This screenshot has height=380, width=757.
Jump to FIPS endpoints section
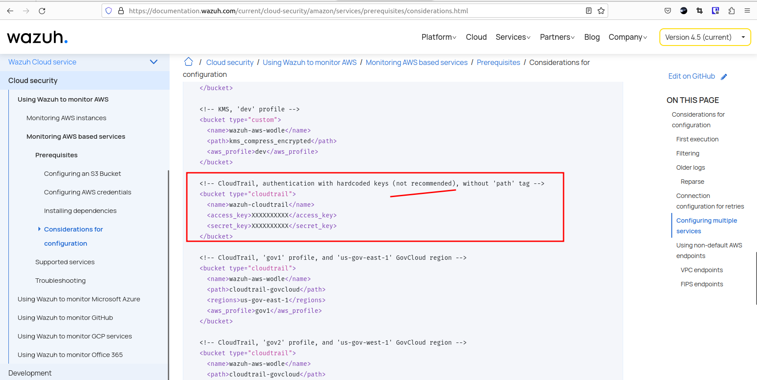[x=702, y=284]
